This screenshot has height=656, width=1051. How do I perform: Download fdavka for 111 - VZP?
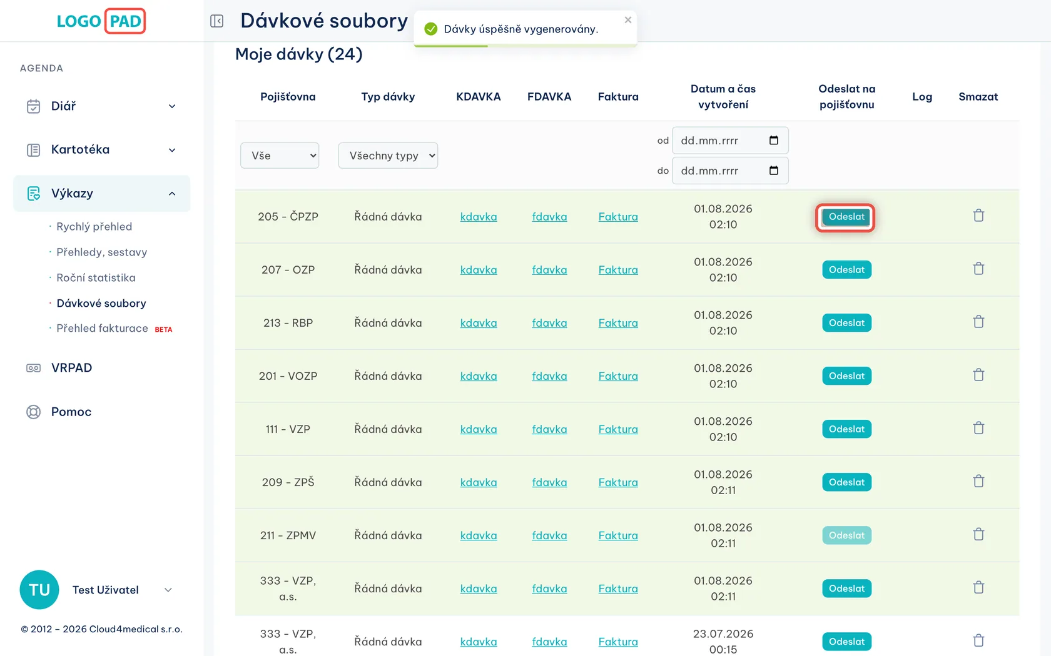(549, 429)
